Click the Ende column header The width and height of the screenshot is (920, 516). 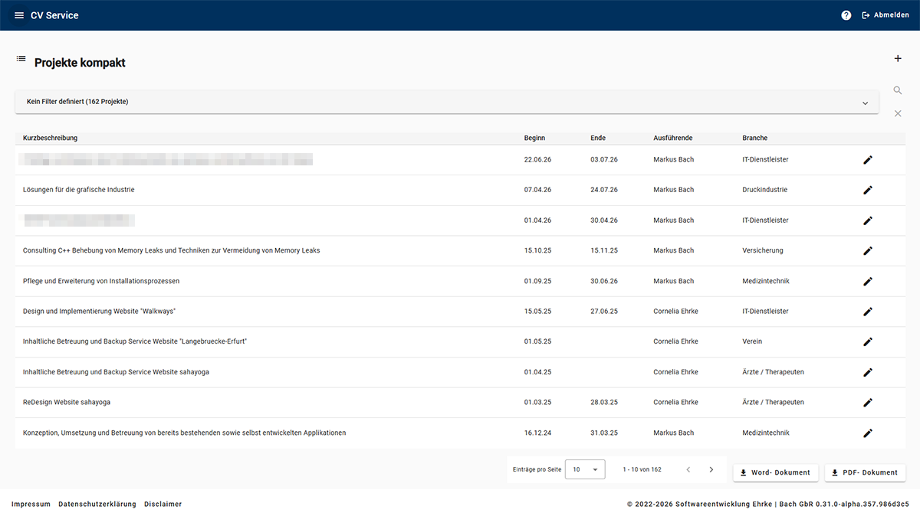click(598, 138)
